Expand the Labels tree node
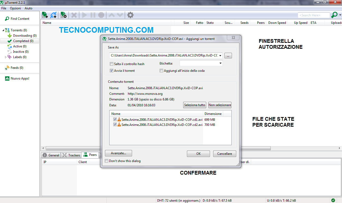The image size is (342, 203). pyautogui.click(x=6, y=57)
